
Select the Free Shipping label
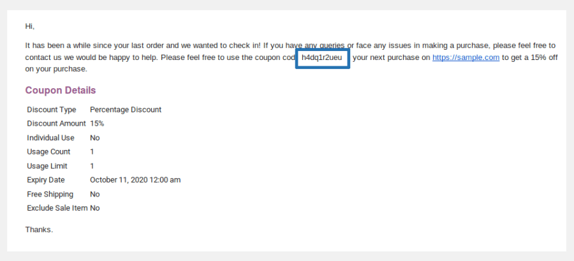click(50, 194)
